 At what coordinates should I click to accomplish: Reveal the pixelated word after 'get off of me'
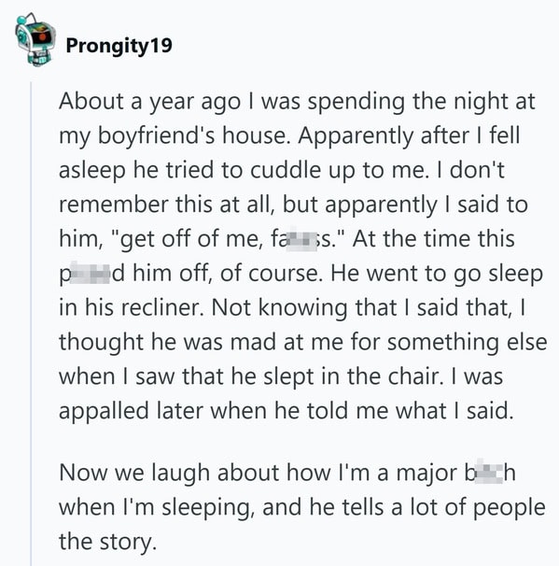(302, 239)
